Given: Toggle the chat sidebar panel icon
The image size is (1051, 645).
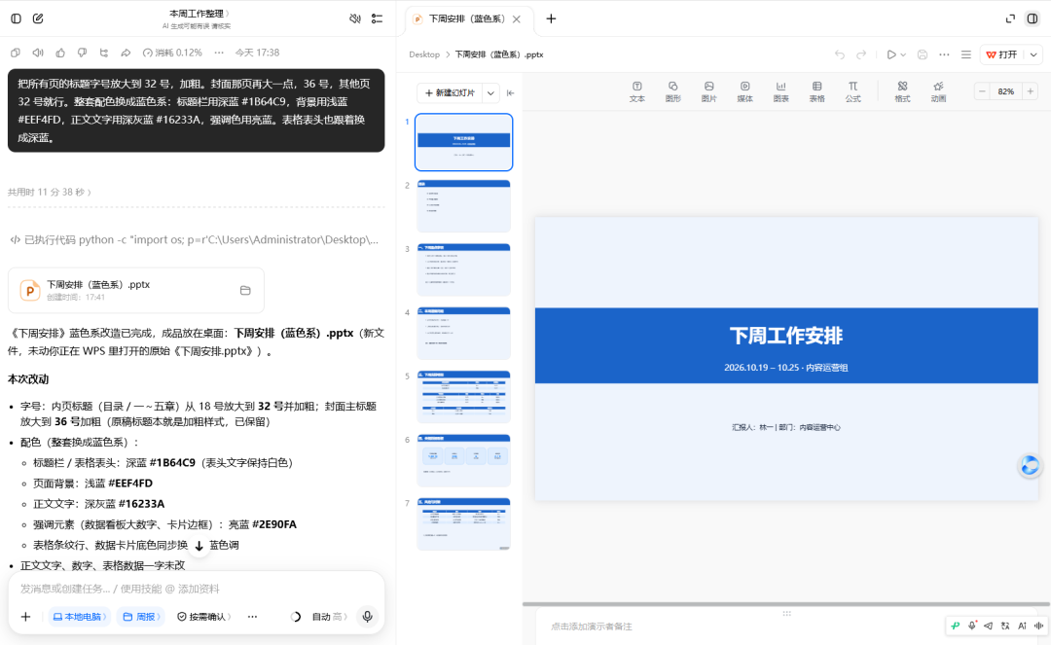Looking at the screenshot, I should (x=17, y=18).
